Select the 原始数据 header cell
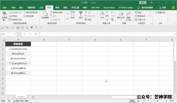 point(18,44)
